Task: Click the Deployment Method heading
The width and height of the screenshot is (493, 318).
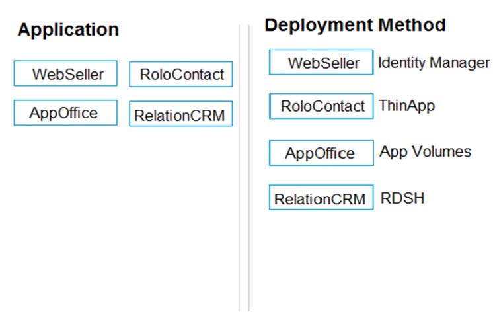Action: (355, 26)
